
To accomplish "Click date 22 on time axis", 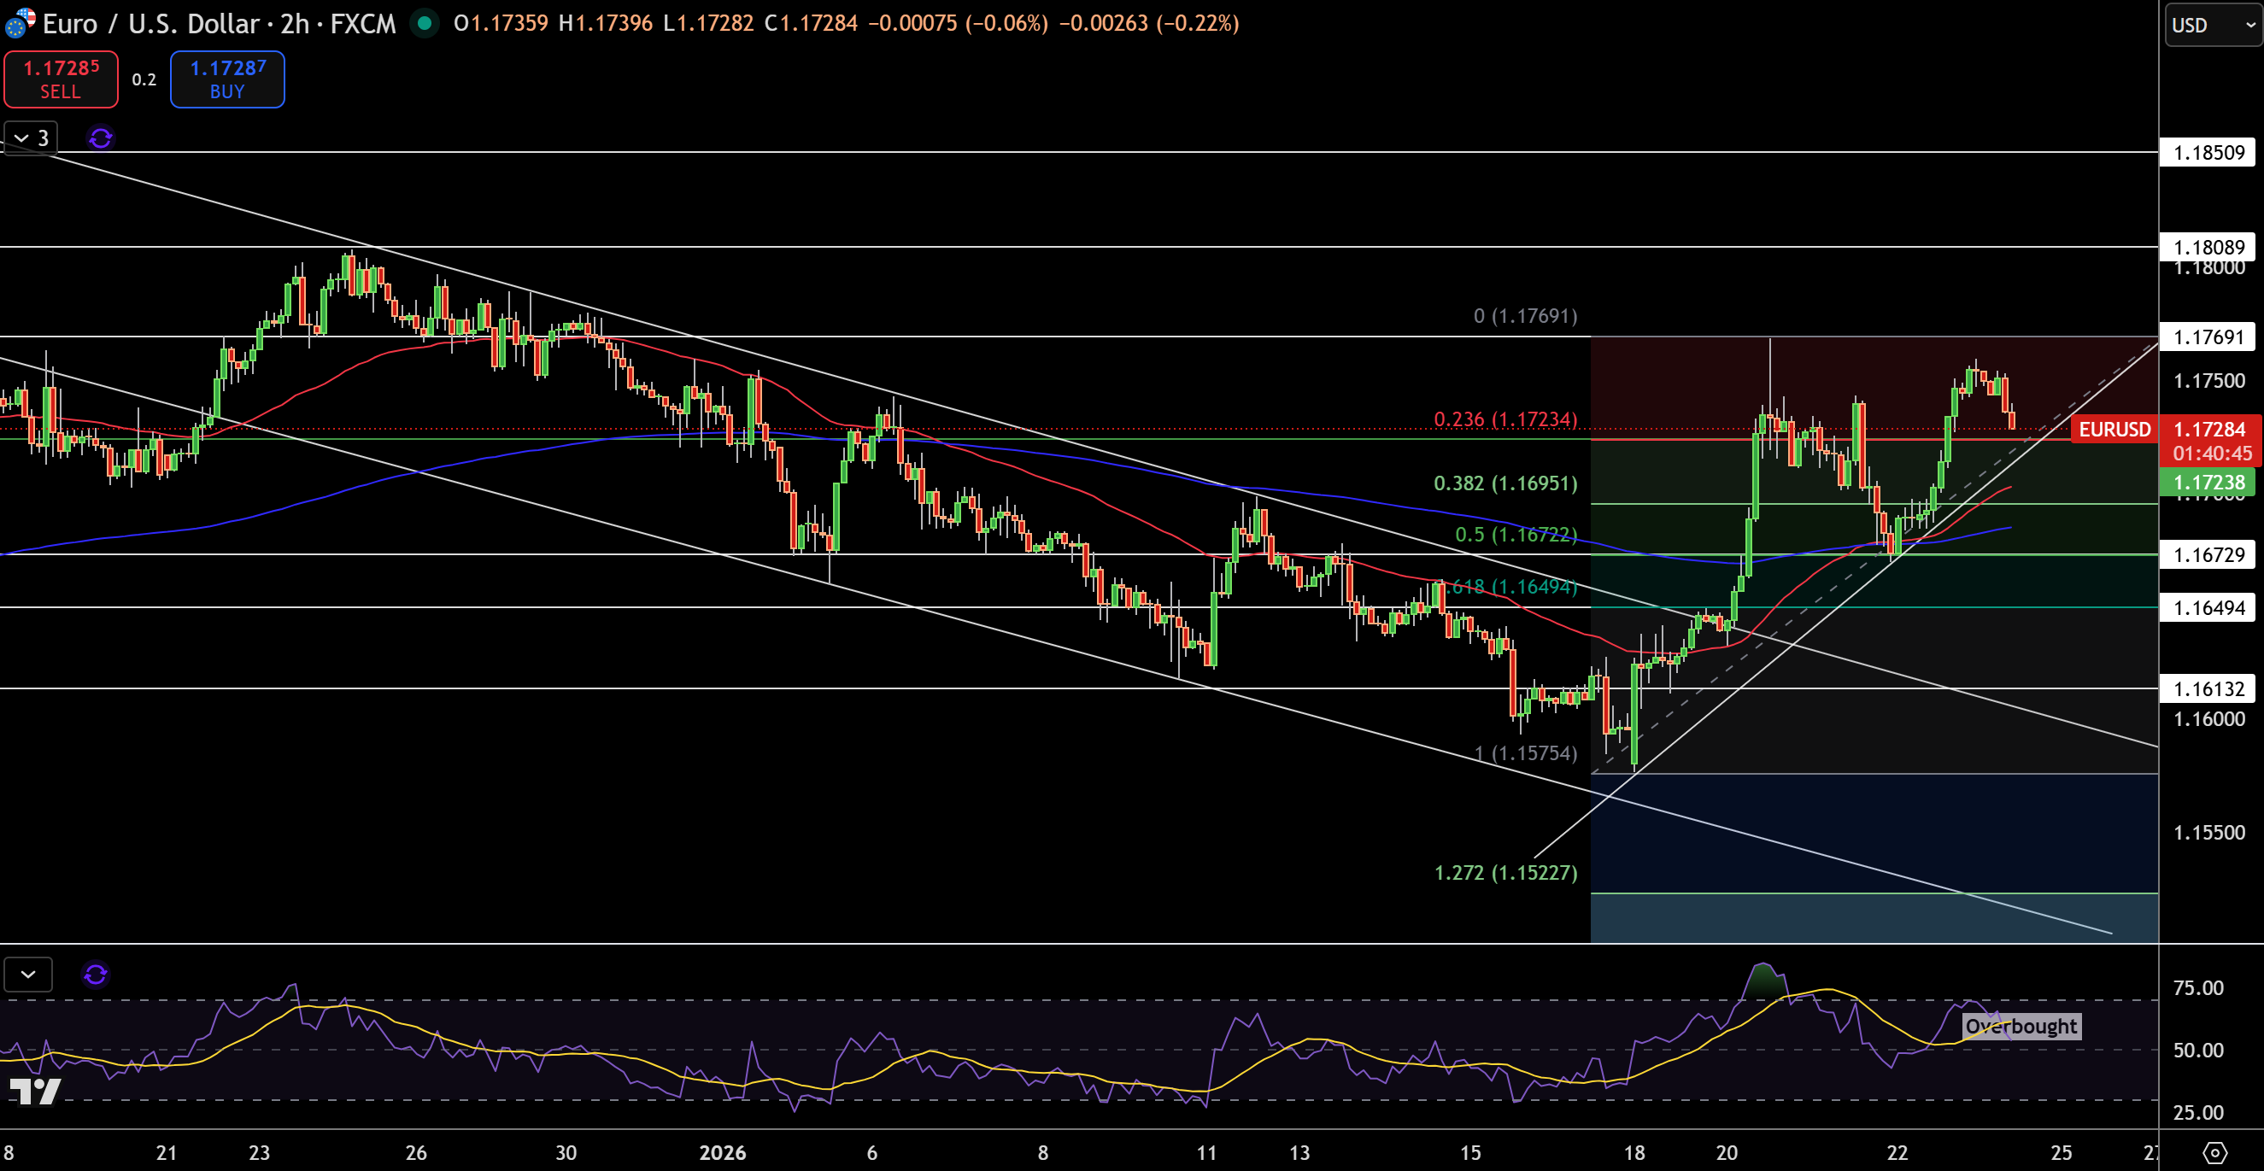I will (1897, 1152).
